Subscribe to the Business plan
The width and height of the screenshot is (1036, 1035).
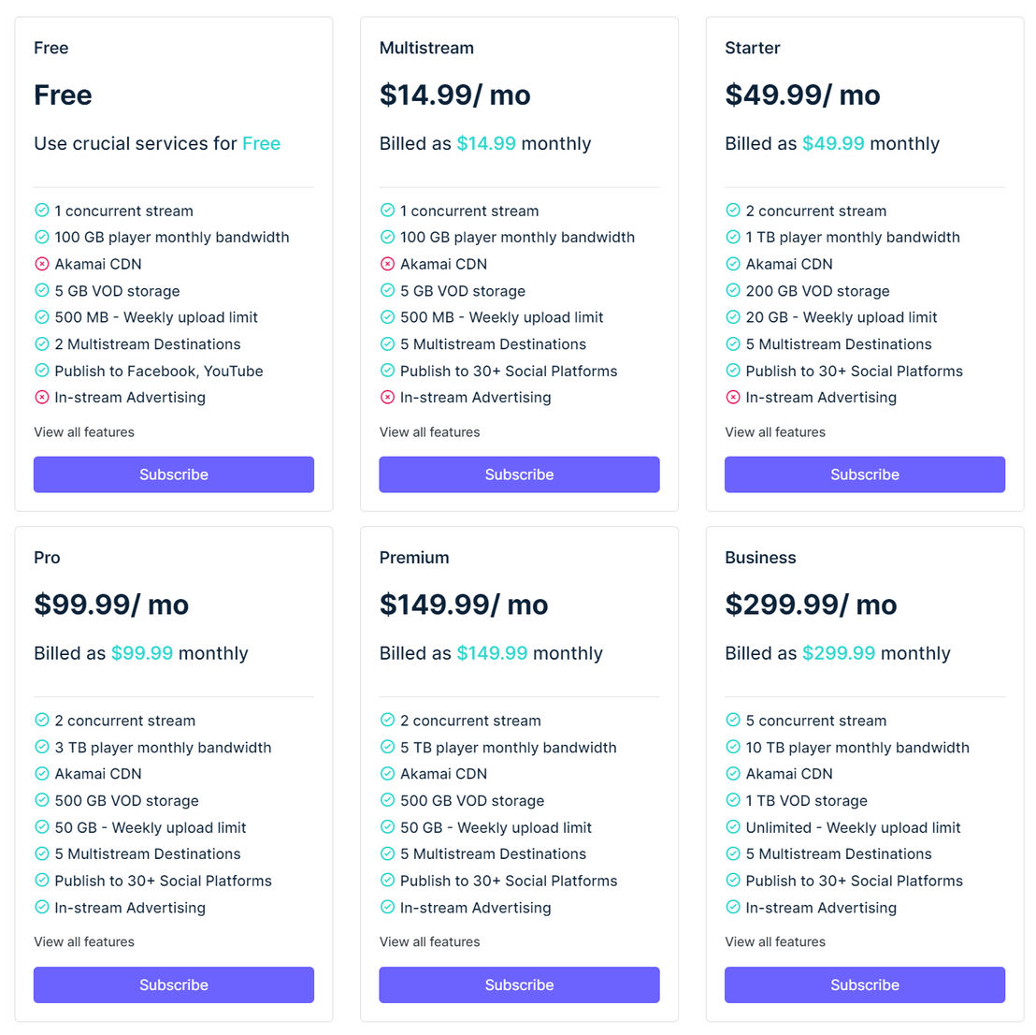pyautogui.click(x=865, y=984)
